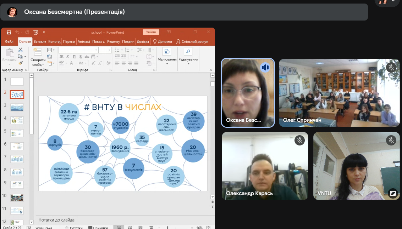Click Start From Beginning slideshow icon

35,32
